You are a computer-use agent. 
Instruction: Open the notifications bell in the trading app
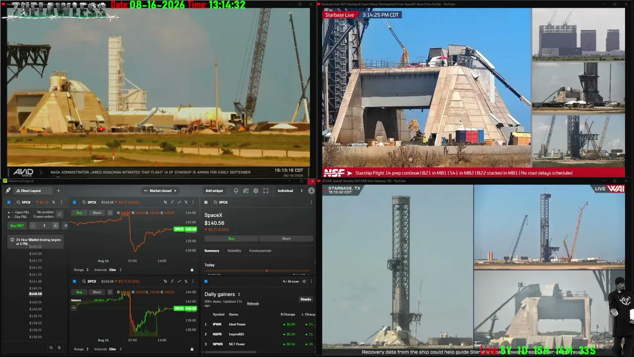pyautogui.click(x=236, y=190)
